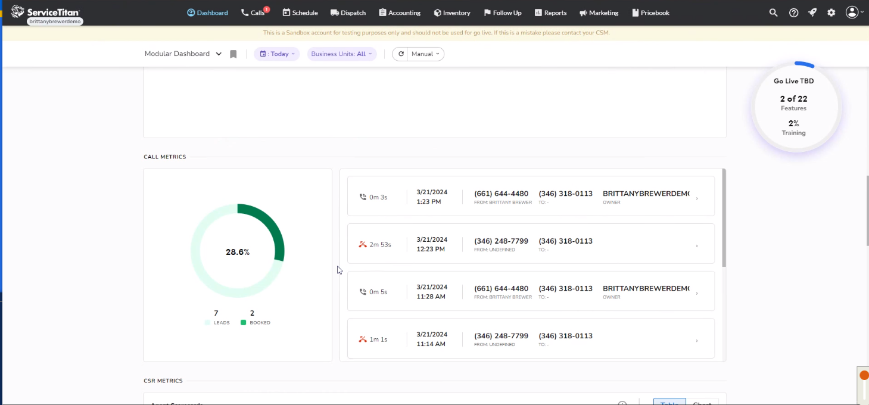
Task: Select Table view under CSR Metrics
Action: 668,402
